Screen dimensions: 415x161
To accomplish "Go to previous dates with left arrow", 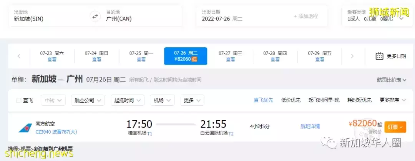I will point(19,56).
